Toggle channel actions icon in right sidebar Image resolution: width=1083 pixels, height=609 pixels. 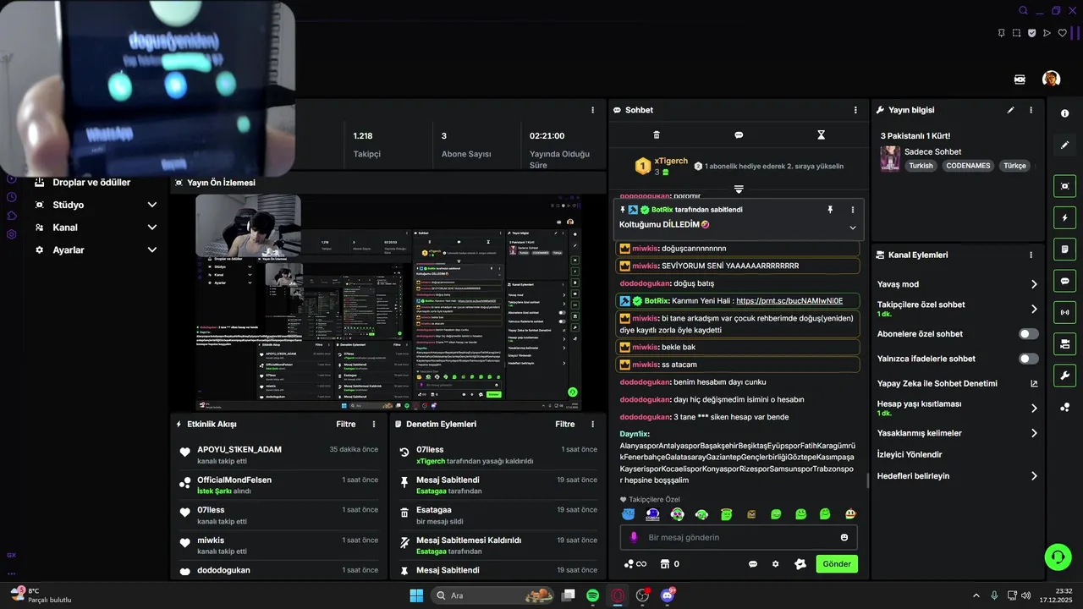(1064, 343)
